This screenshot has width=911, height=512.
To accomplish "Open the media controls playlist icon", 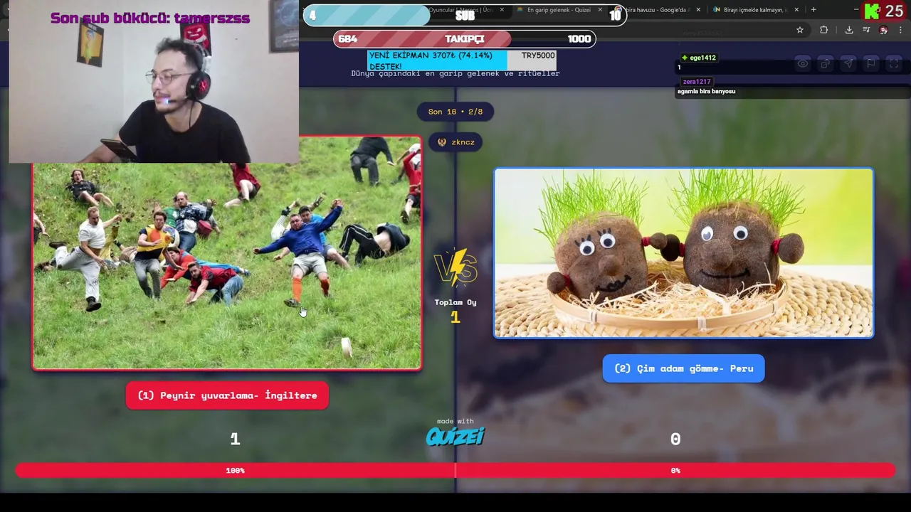I will click(x=866, y=30).
